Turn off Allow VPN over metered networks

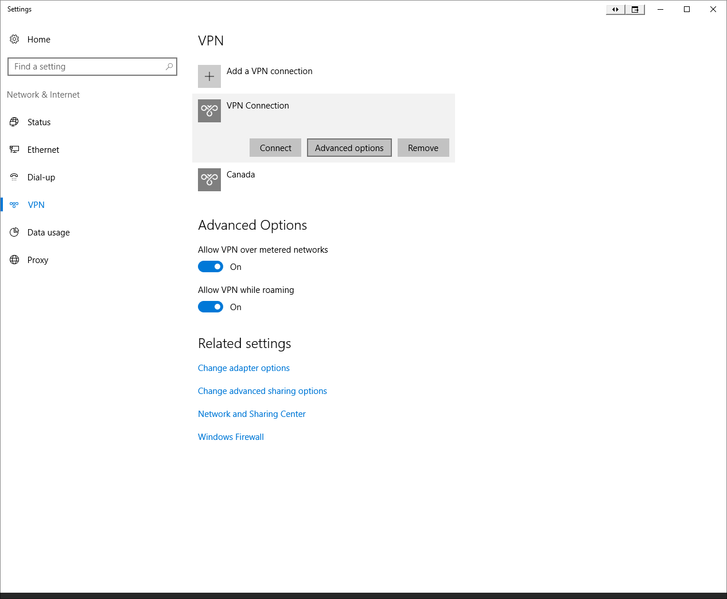pos(211,266)
